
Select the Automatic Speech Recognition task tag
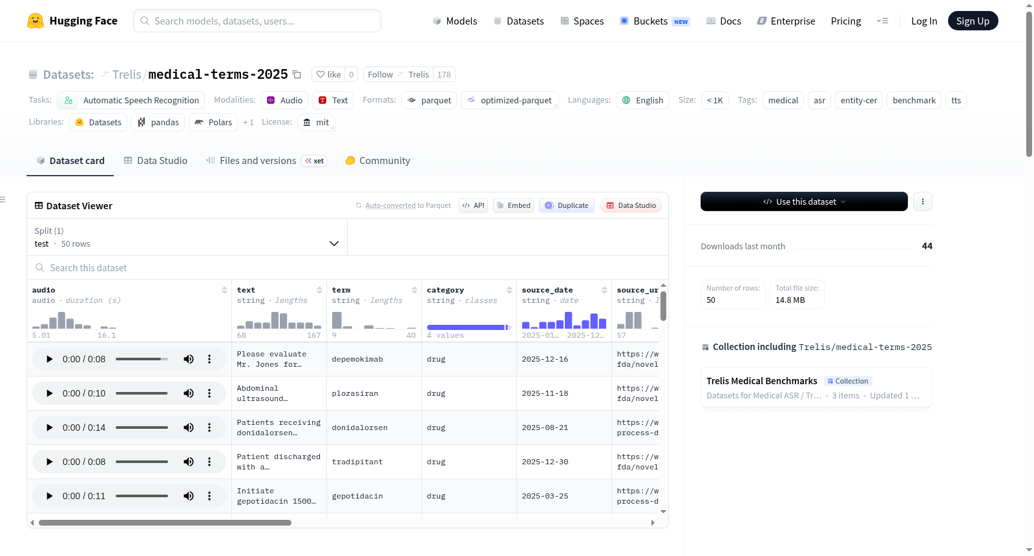click(131, 100)
